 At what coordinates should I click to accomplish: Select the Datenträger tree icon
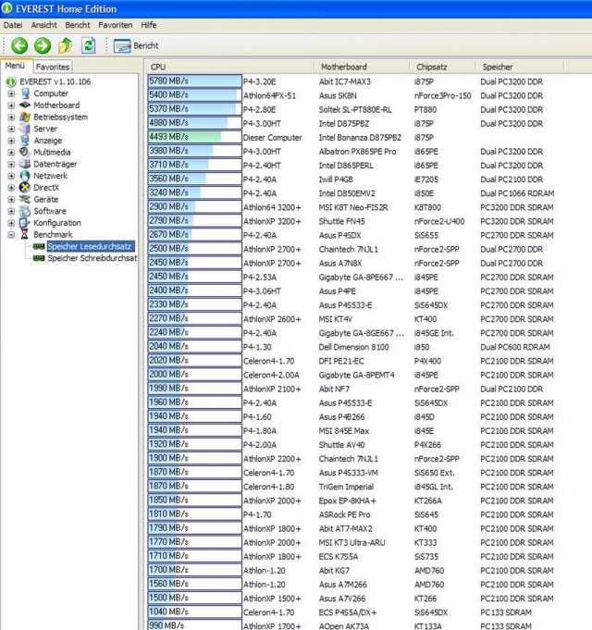[25, 164]
